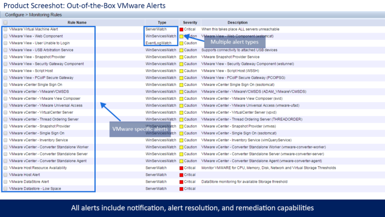Click yellow severity icon for VMware View - Script Host
The height and width of the screenshot is (217, 385).
click(181, 71)
